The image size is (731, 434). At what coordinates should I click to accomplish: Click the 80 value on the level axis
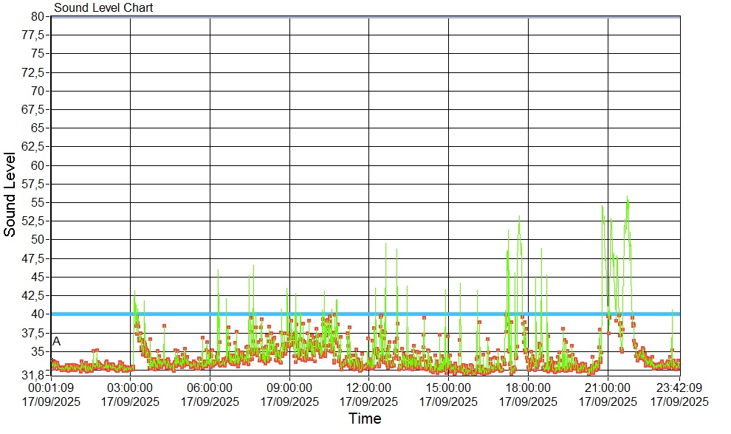[x=39, y=16]
